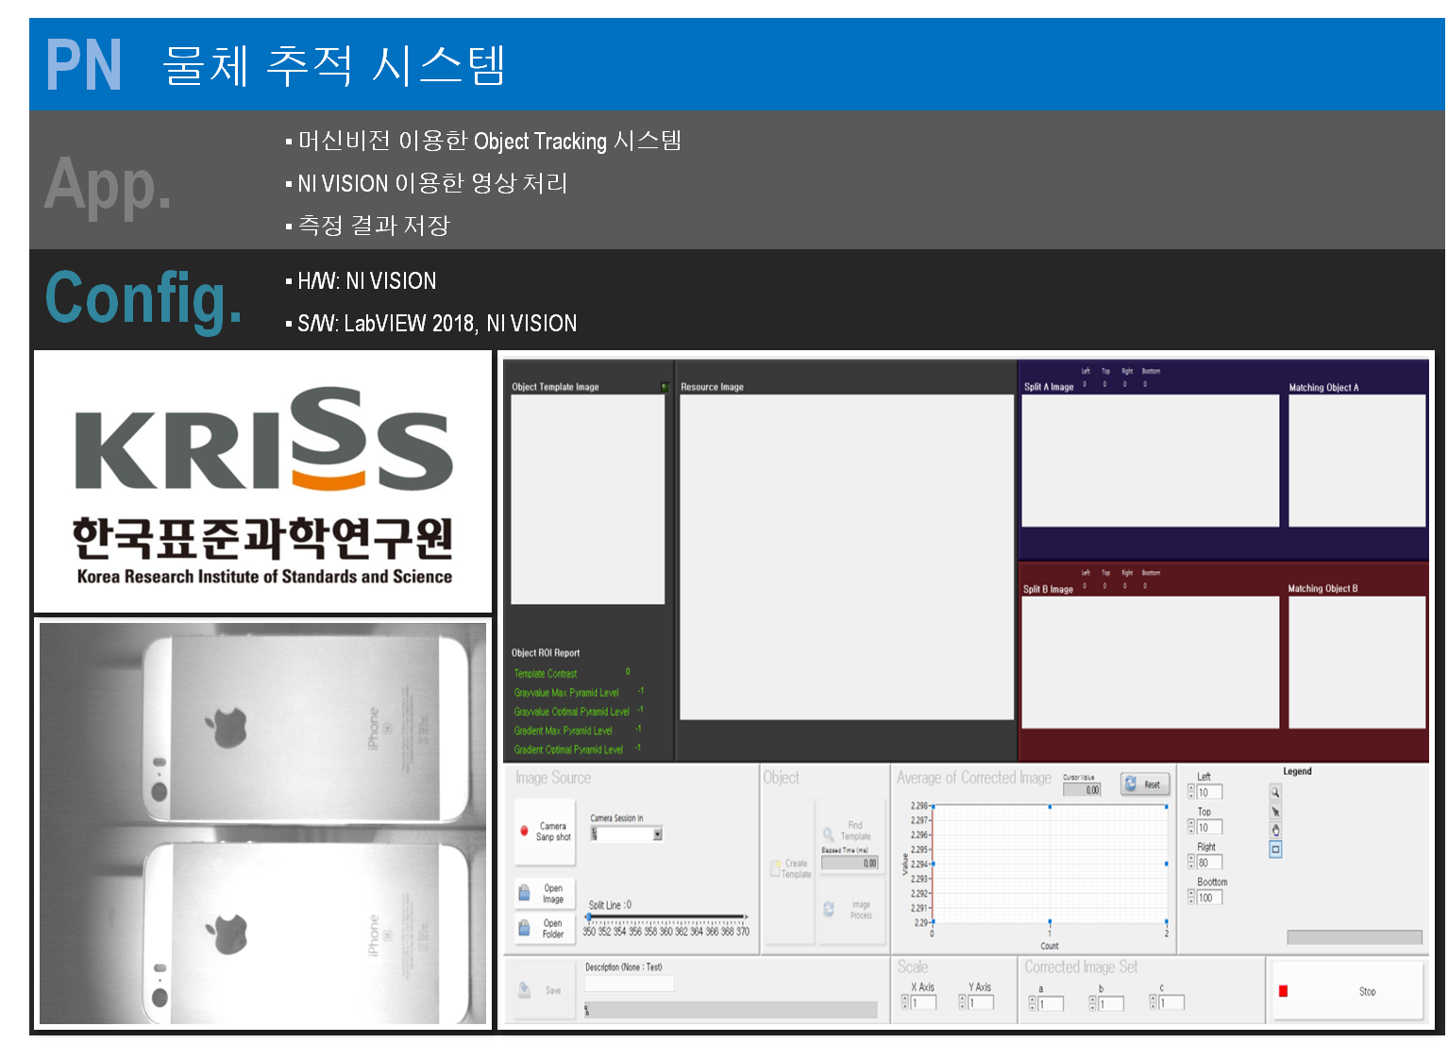Click the Elapsed Time (ms) readout
This screenshot has height=1043, width=1448.
(850, 863)
